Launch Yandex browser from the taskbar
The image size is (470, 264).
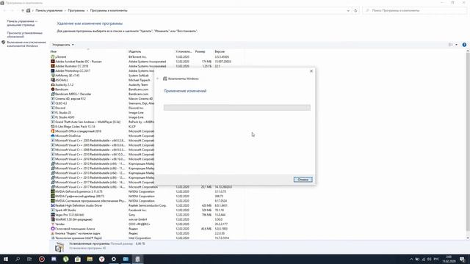pos(101,259)
